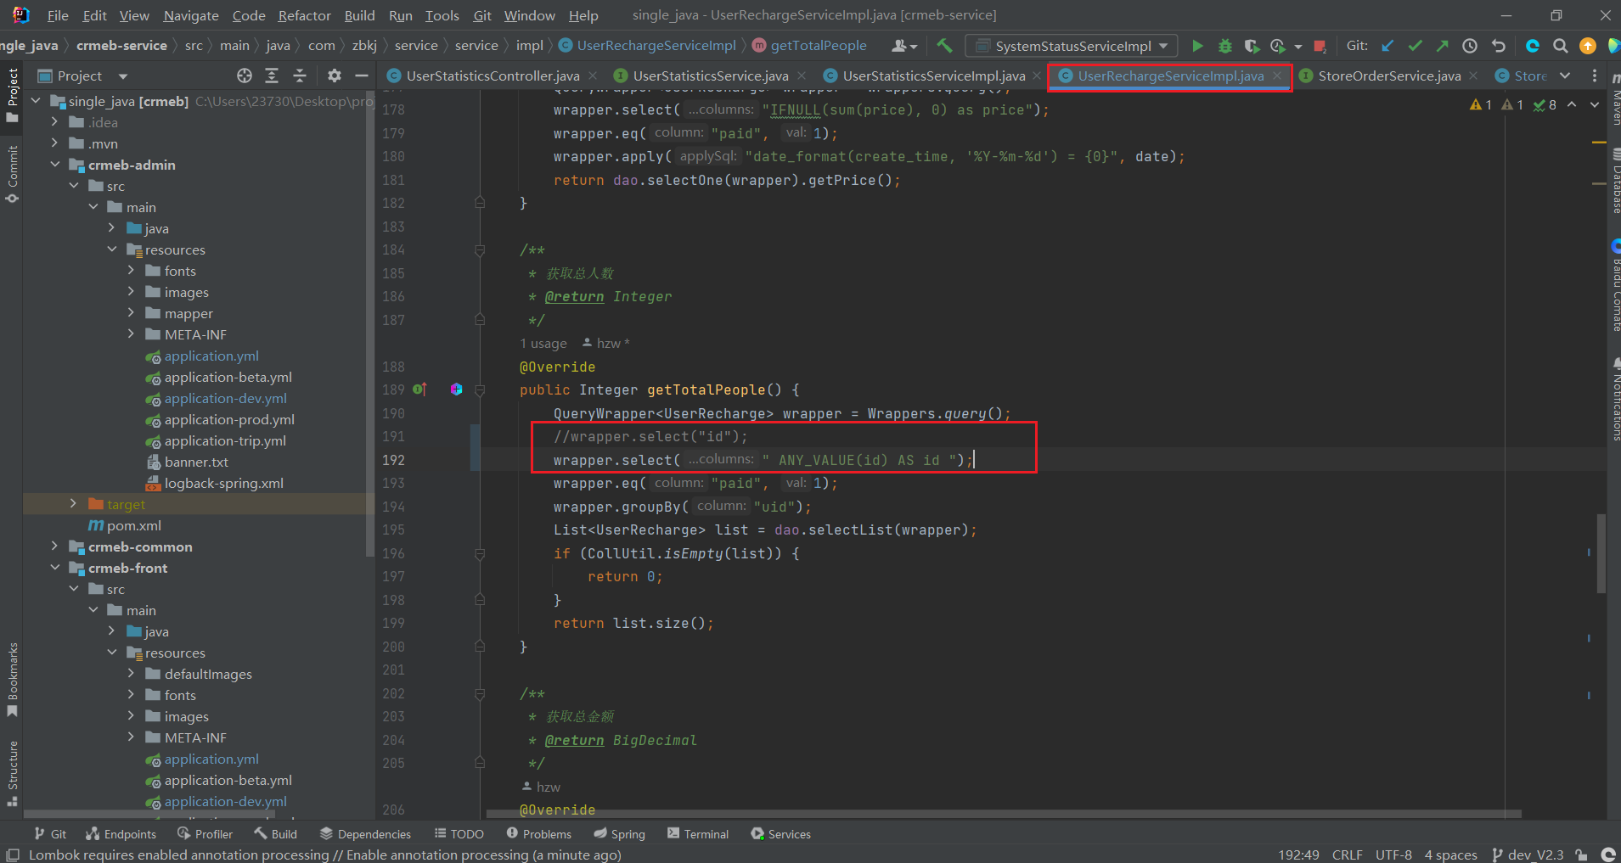Run SystemStatusServiceImpl with the green play icon

1197,46
